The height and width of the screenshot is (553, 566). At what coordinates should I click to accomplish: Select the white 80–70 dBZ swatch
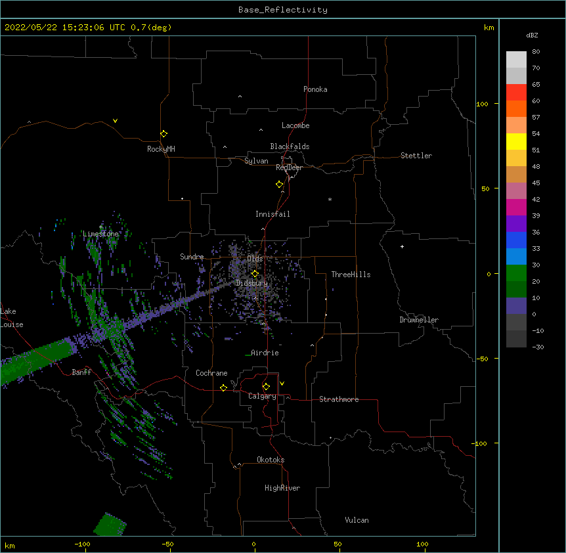(x=516, y=60)
